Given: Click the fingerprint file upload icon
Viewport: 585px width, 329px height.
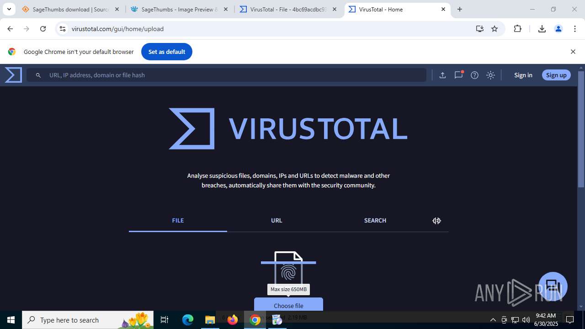Looking at the screenshot, I should tap(288, 269).
